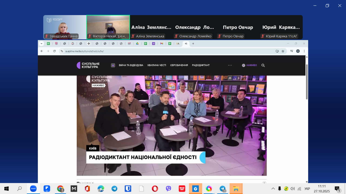346x194 pixels.
Task: Bookmark this page with the star icon
Action: point(283,51)
